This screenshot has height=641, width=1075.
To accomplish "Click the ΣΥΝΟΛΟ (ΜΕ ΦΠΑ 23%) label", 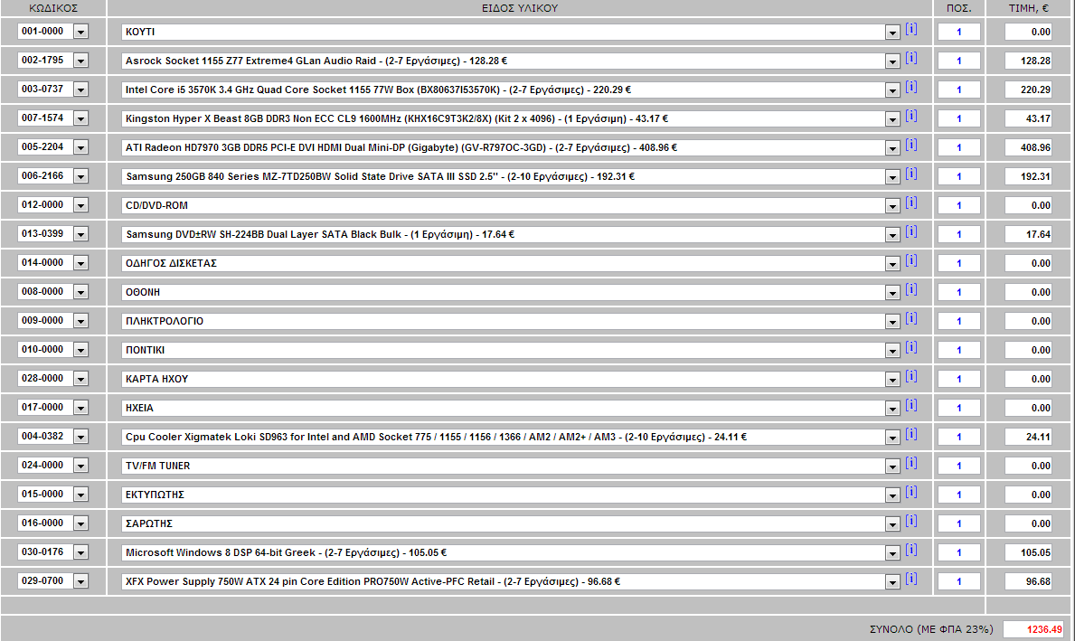I will click(931, 628).
